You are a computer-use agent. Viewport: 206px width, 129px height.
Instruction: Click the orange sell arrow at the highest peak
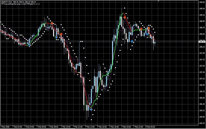(125, 17)
